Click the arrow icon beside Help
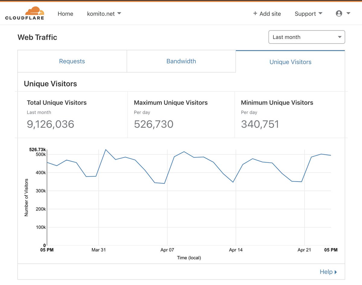The width and height of the screenshot is (362, 285). pyautogui.click(x=336, y=272)
